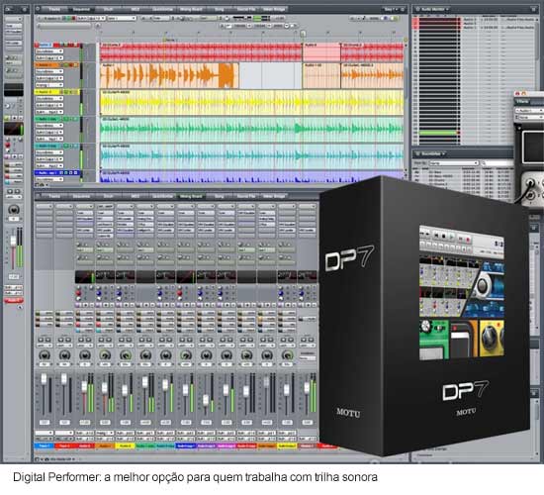The height and width of the screenshot is (495, 544).
Task: Click the magnifier icon in Soundbites search
Action: coord(484,163)
